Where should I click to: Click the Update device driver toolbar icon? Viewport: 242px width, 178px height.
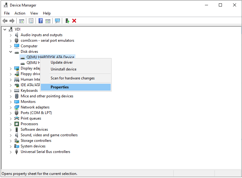67,21
